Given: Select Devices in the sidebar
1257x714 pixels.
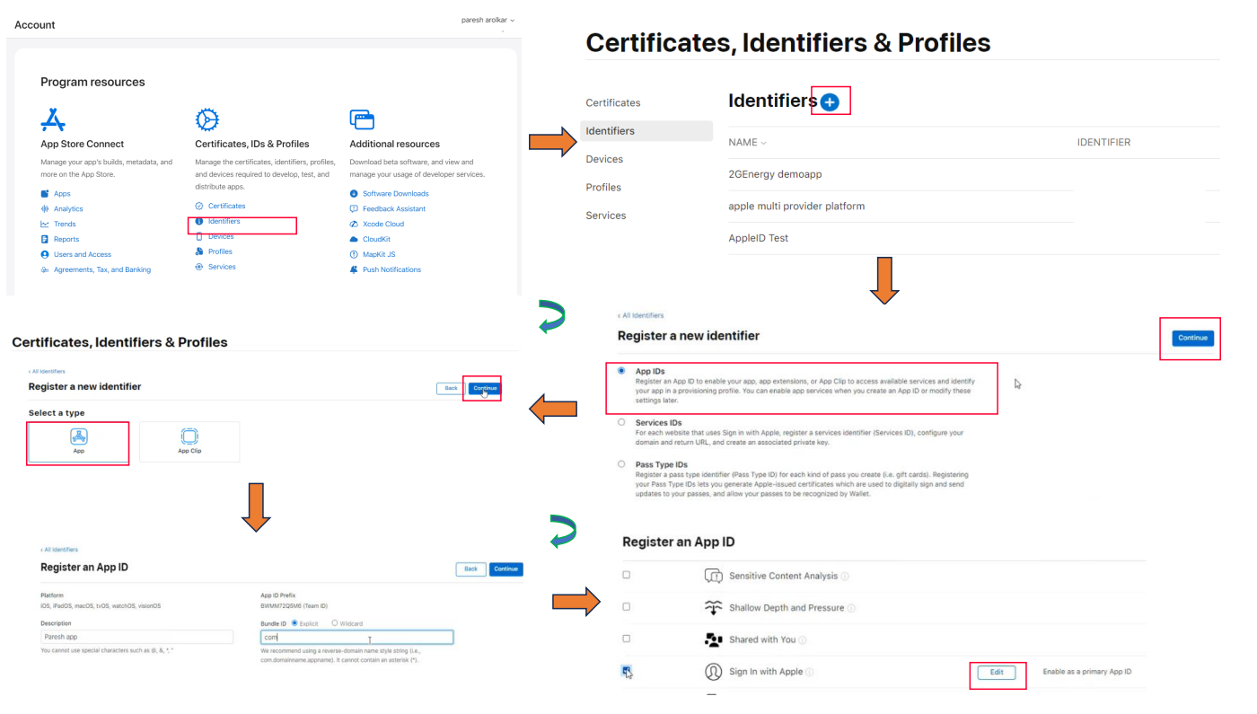Looking at the screenshot, I should 604,158.
